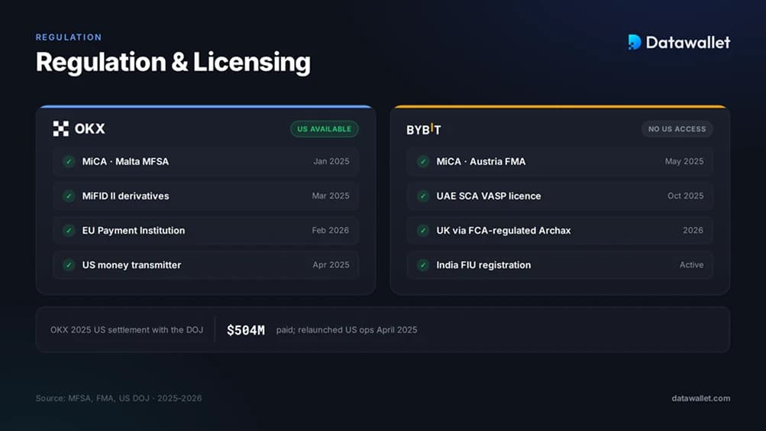
Task: Click the $504M settlement figure
Action: point(246,330)
